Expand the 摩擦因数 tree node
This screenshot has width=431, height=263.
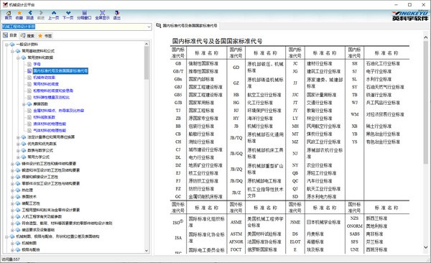24,104
